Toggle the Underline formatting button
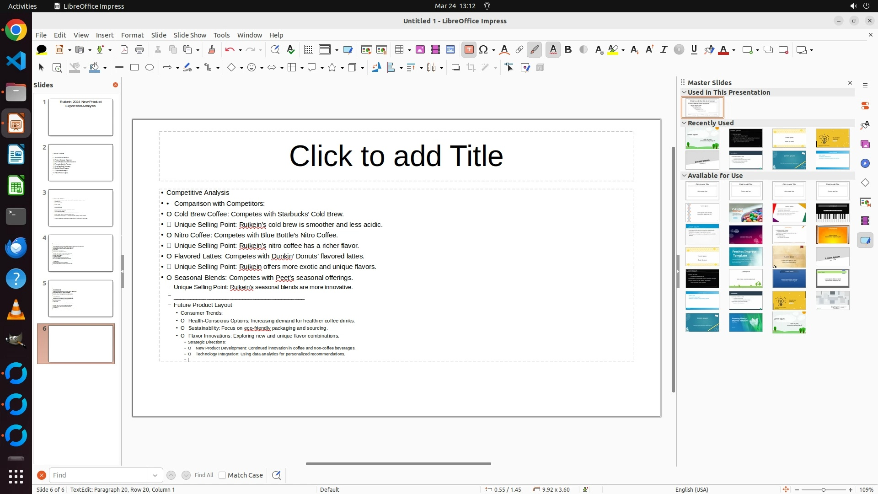 (x=694, y=50)
